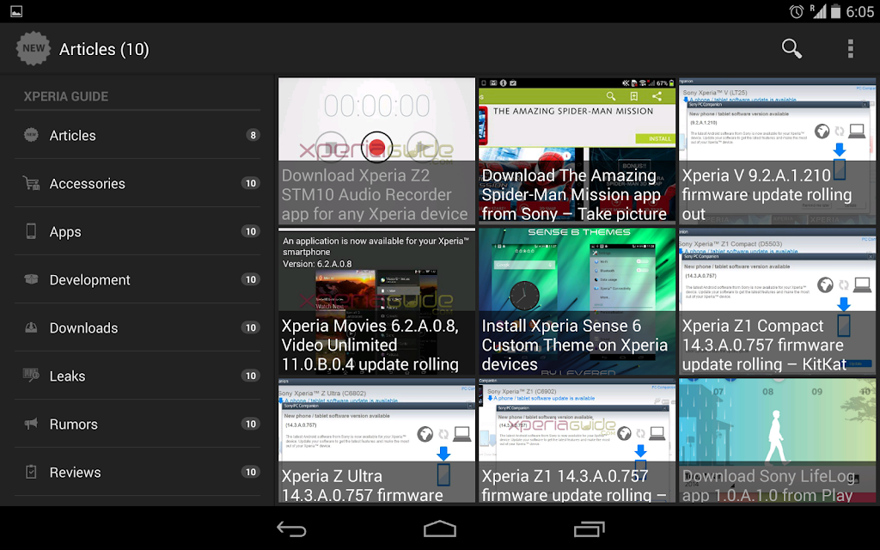Tap the battery status icon
This screenshot has height=550, width=880.
[x=835, y=11]
